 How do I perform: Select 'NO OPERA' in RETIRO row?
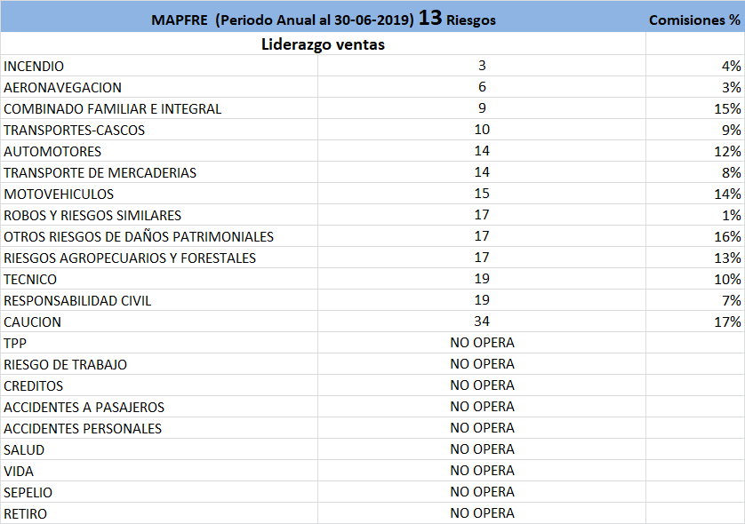point(482,513)
